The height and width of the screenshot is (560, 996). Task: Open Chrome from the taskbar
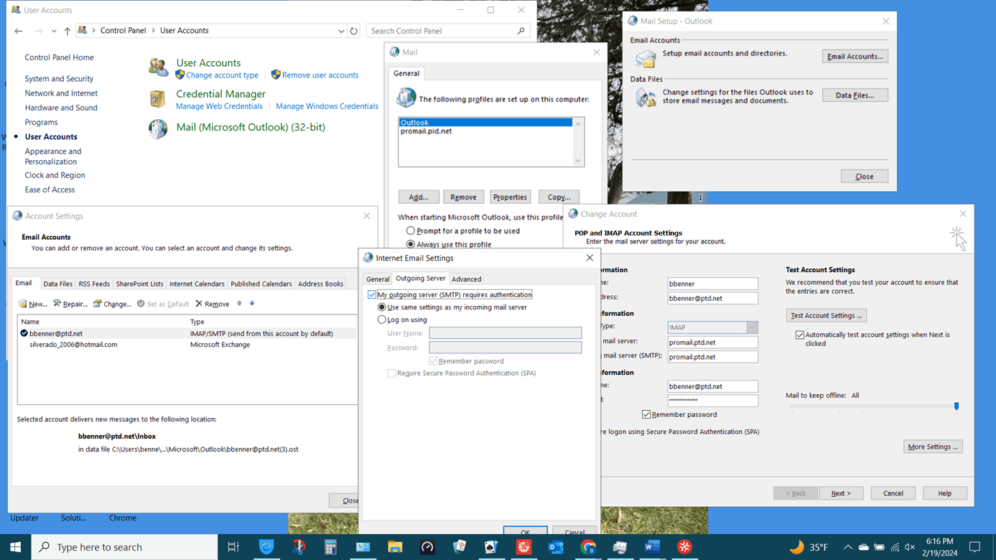(588, 547)
